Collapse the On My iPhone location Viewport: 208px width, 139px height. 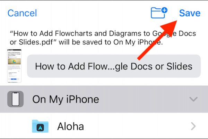[x=193, y=99]
